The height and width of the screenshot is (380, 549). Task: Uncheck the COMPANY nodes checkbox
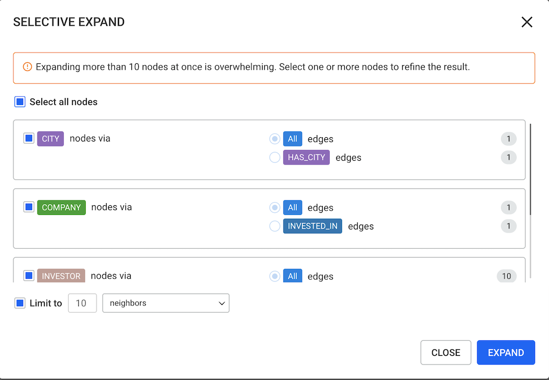pyautogui.click(x=29, y=207)
